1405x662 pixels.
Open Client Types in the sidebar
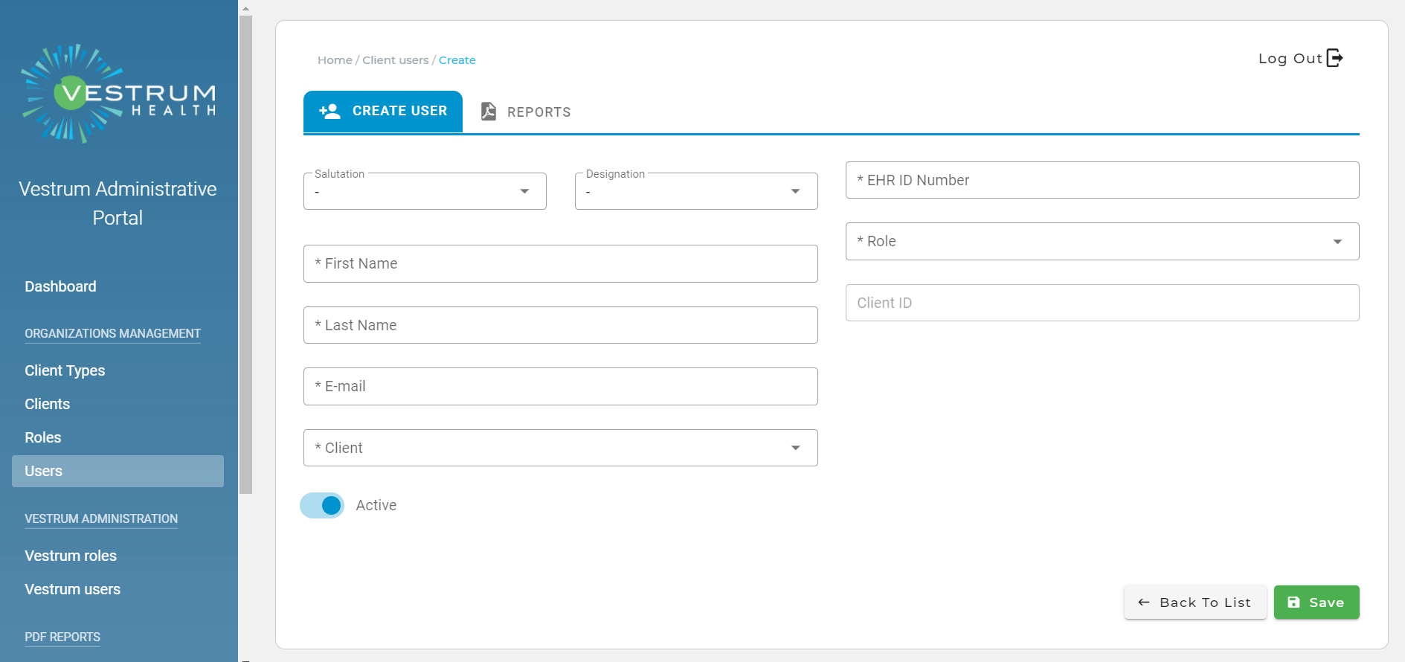coord(65,370)
